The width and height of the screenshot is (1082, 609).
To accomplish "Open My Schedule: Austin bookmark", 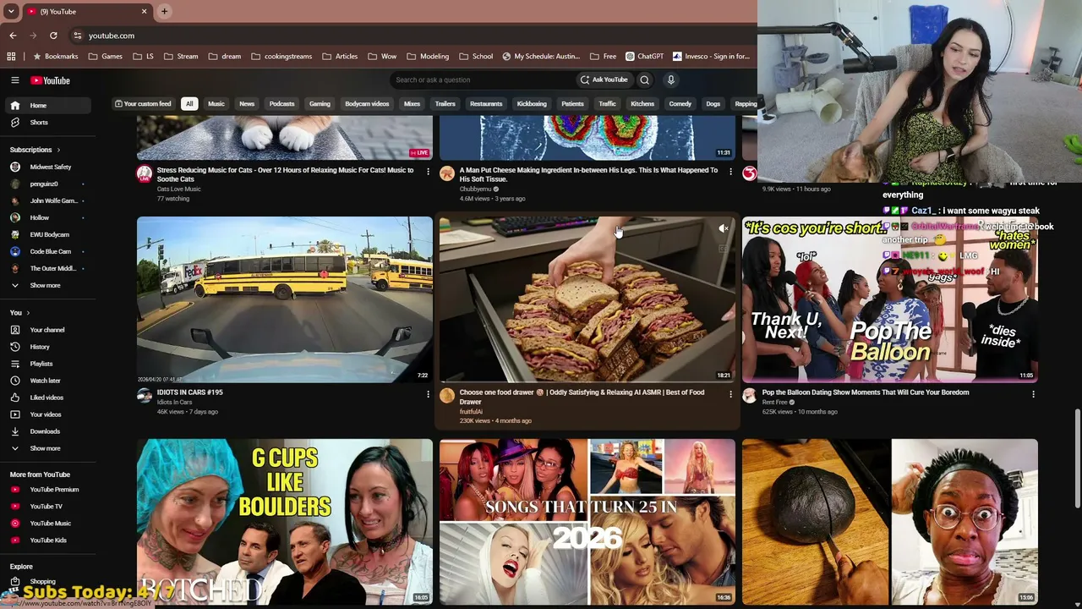I will pos(540,57).
